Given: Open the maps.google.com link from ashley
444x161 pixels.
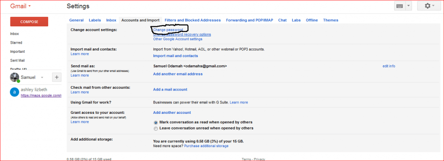Looking at the screenshot, I should (x=41, y=96).
